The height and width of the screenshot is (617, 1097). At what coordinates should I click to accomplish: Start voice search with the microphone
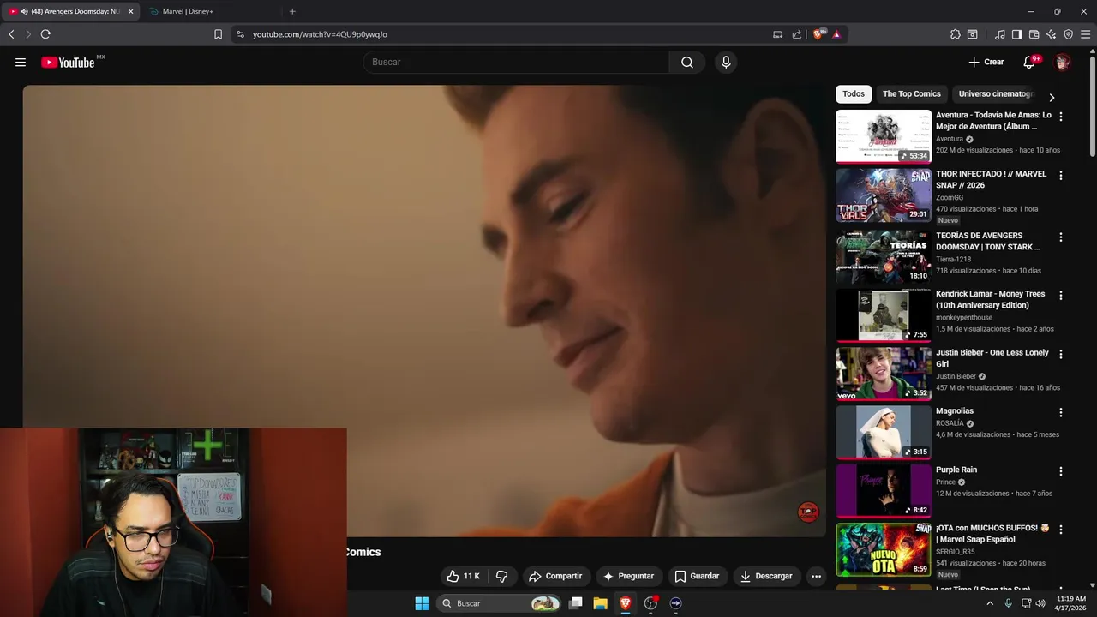click(x=726, y=62)
